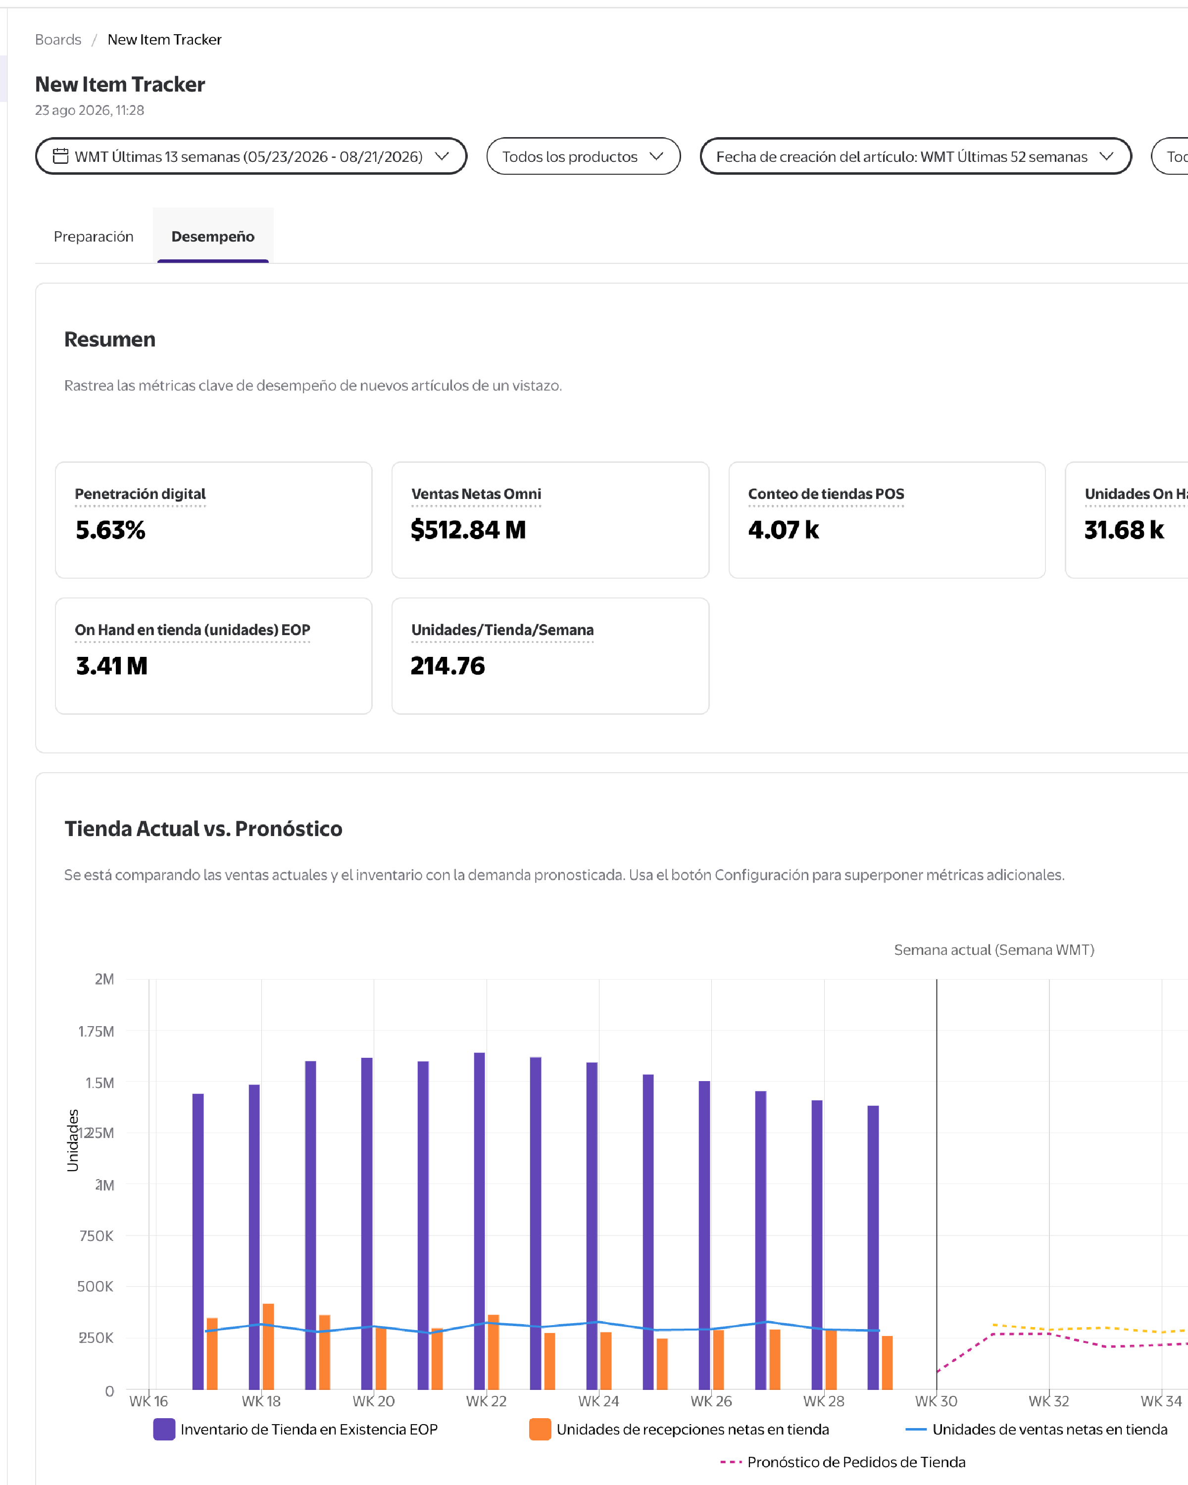1188x1485 pixels.
Task: Go to Boards breadcrumb link
Action: pos(58,40)
